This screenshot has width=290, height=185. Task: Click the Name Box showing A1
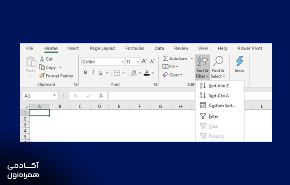40,96
